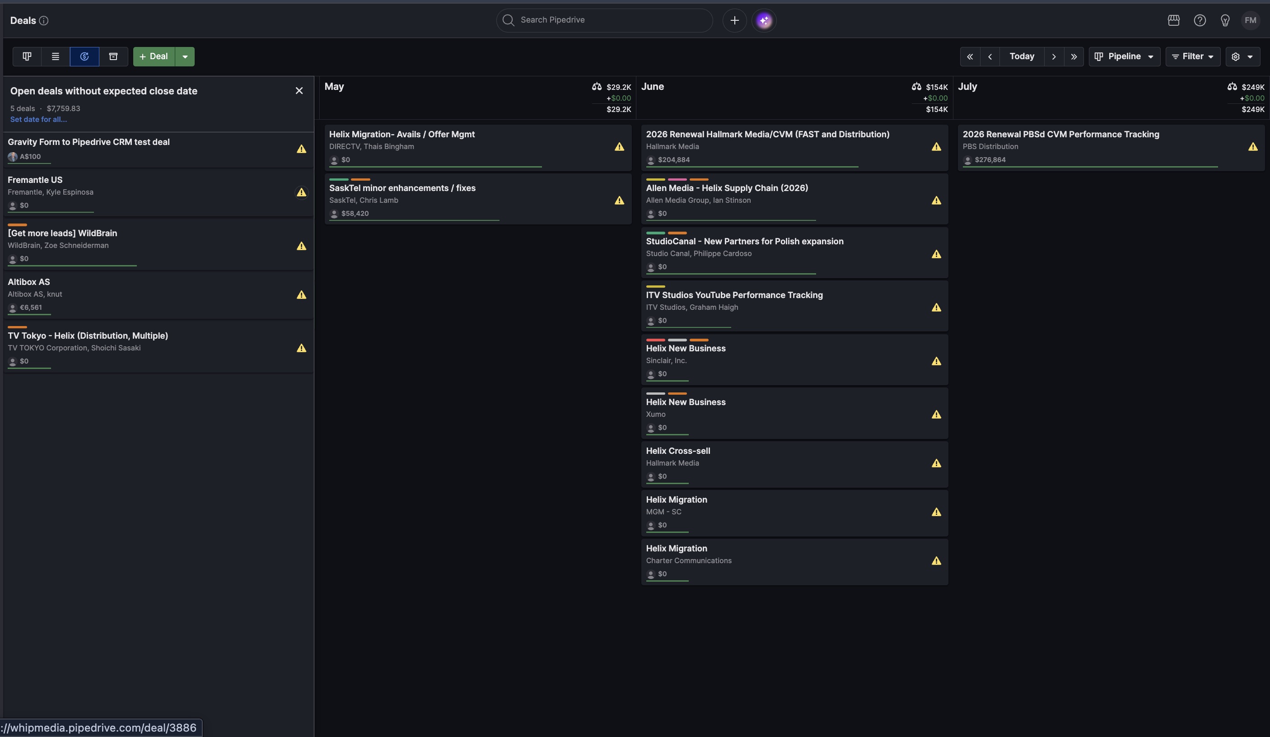Image resolution: width=1270 pixels, height=737 pixels.
Task: Switch to pipeline kanban view icon
Action: [x=27, y=56]
